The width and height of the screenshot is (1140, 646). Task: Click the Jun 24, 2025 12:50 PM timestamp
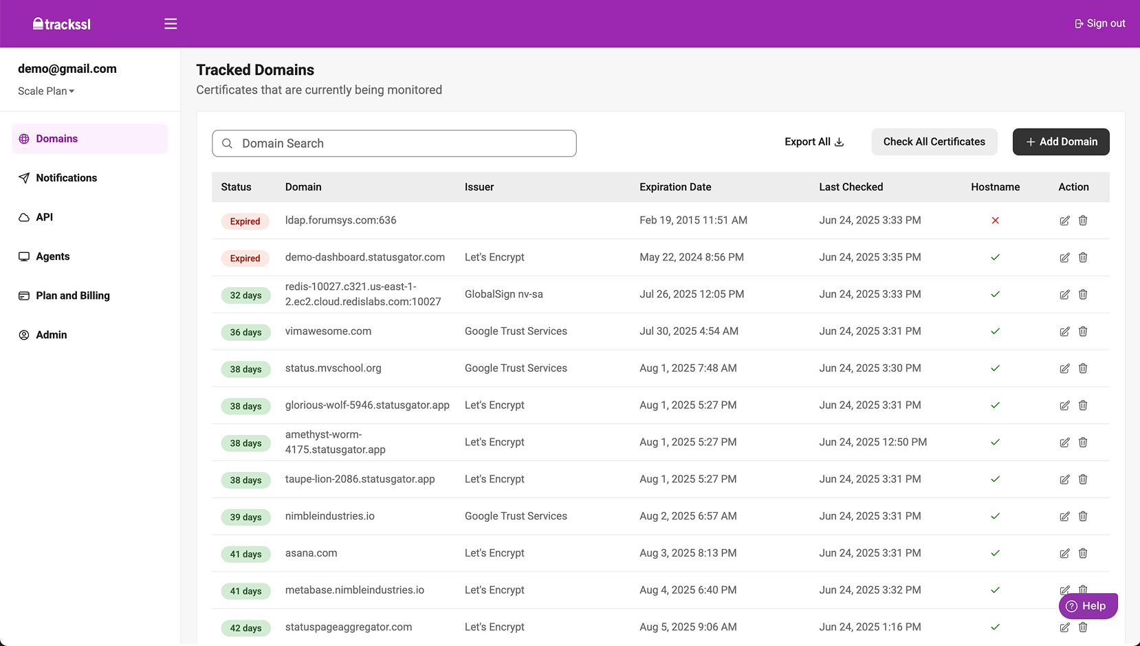tap(873, 443)
